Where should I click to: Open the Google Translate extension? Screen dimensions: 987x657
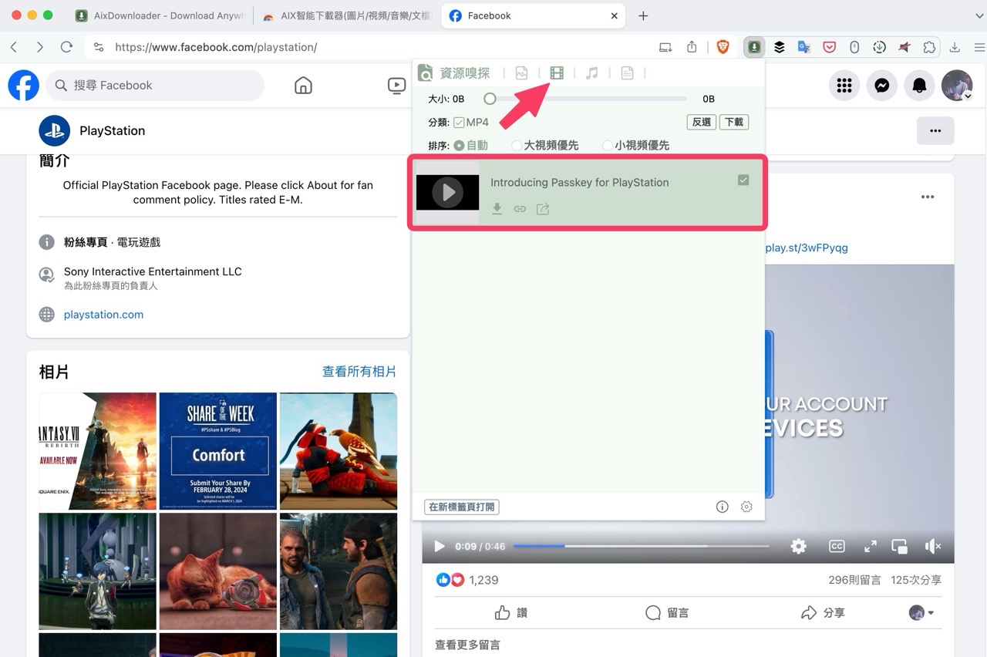pyautogui.click(x=804, y=47)
